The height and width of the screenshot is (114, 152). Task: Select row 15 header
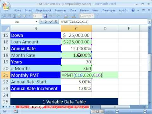(6, 35)
